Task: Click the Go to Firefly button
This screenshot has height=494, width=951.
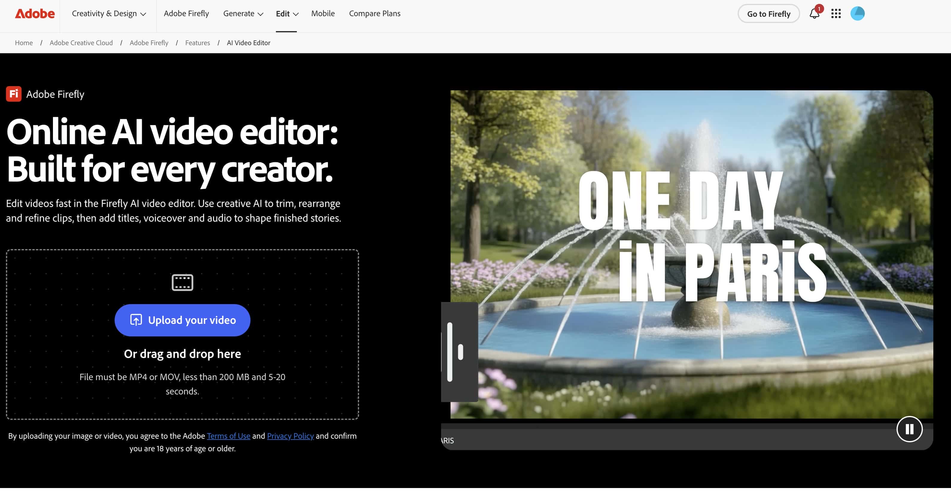Action: point(769,14)
